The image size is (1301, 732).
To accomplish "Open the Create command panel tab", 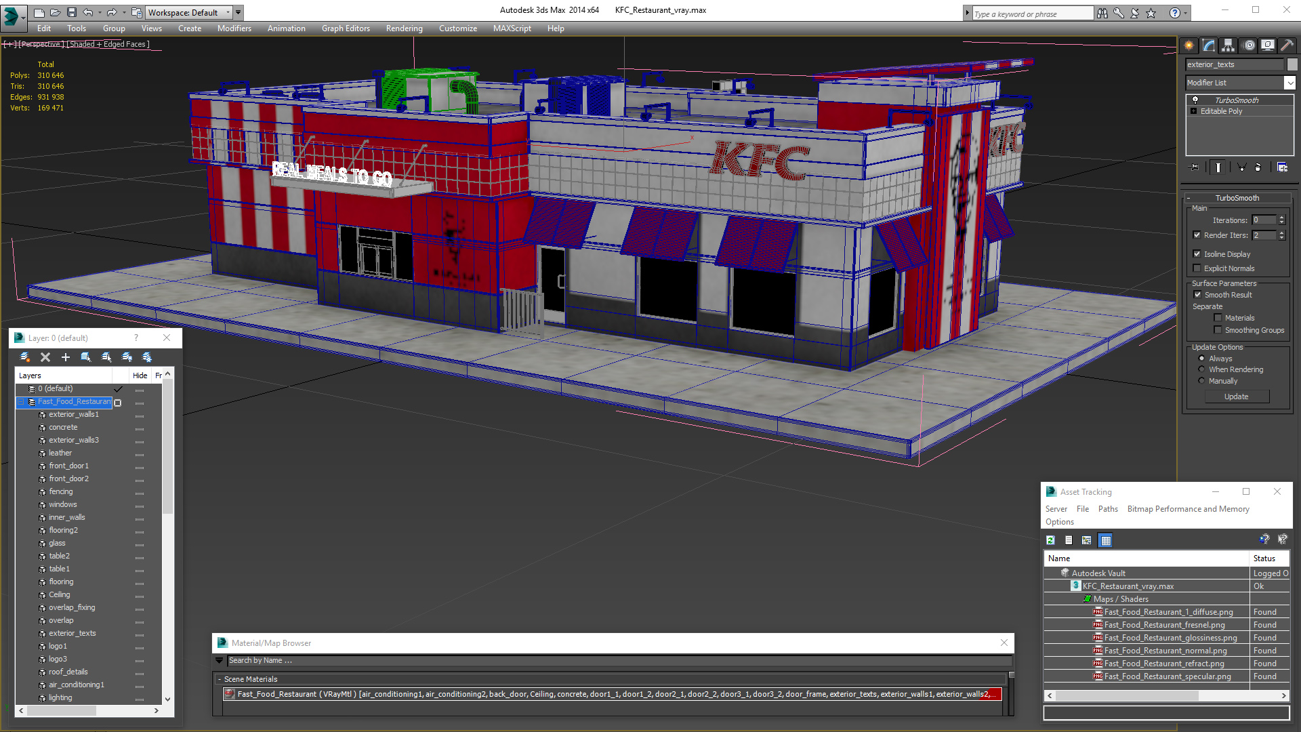I will tap(1189, 45).
